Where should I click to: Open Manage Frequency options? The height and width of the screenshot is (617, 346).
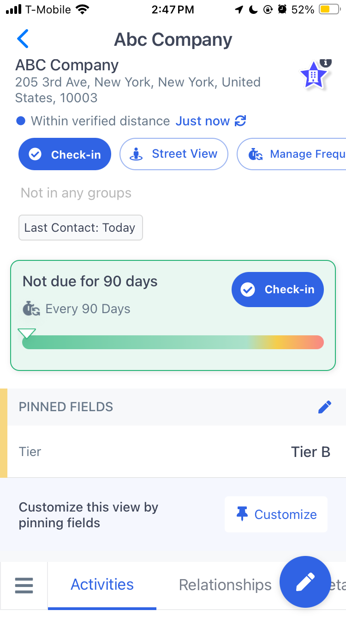coord(291,154)
